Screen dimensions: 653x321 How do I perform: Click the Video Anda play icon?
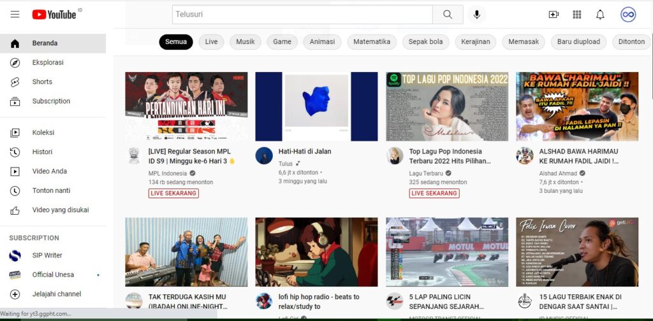click(x=15, y=171)
